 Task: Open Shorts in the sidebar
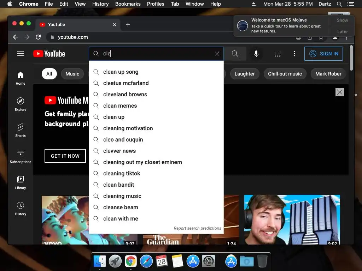[21, 131]
